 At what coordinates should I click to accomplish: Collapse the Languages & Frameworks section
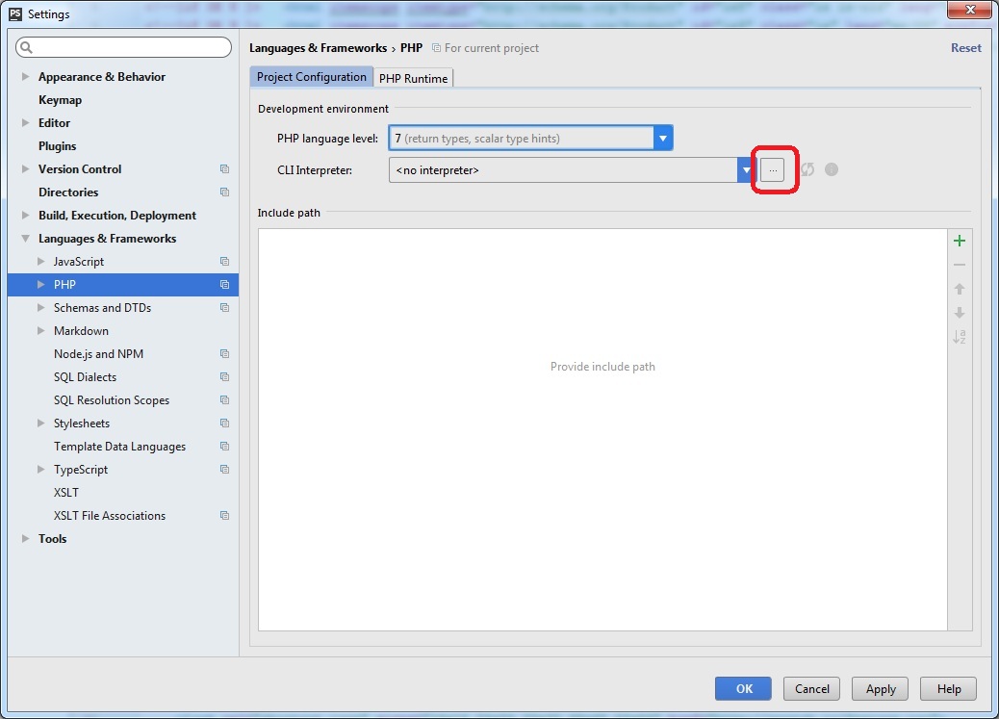pos(23,238)
